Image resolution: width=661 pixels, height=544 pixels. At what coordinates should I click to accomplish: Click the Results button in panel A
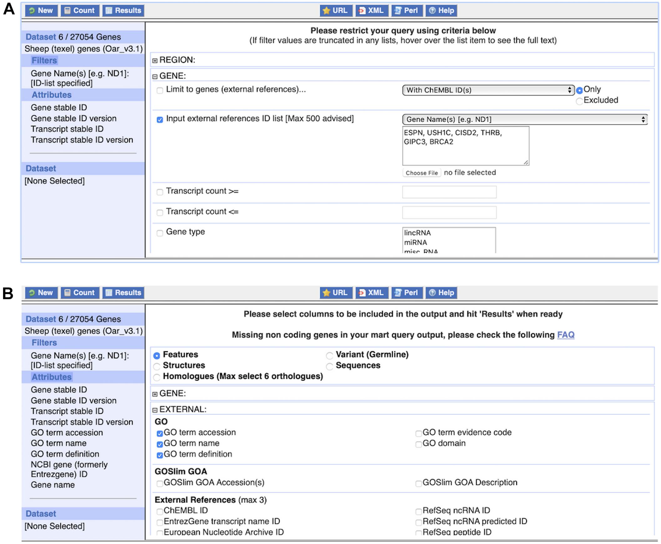click(123, 11)
